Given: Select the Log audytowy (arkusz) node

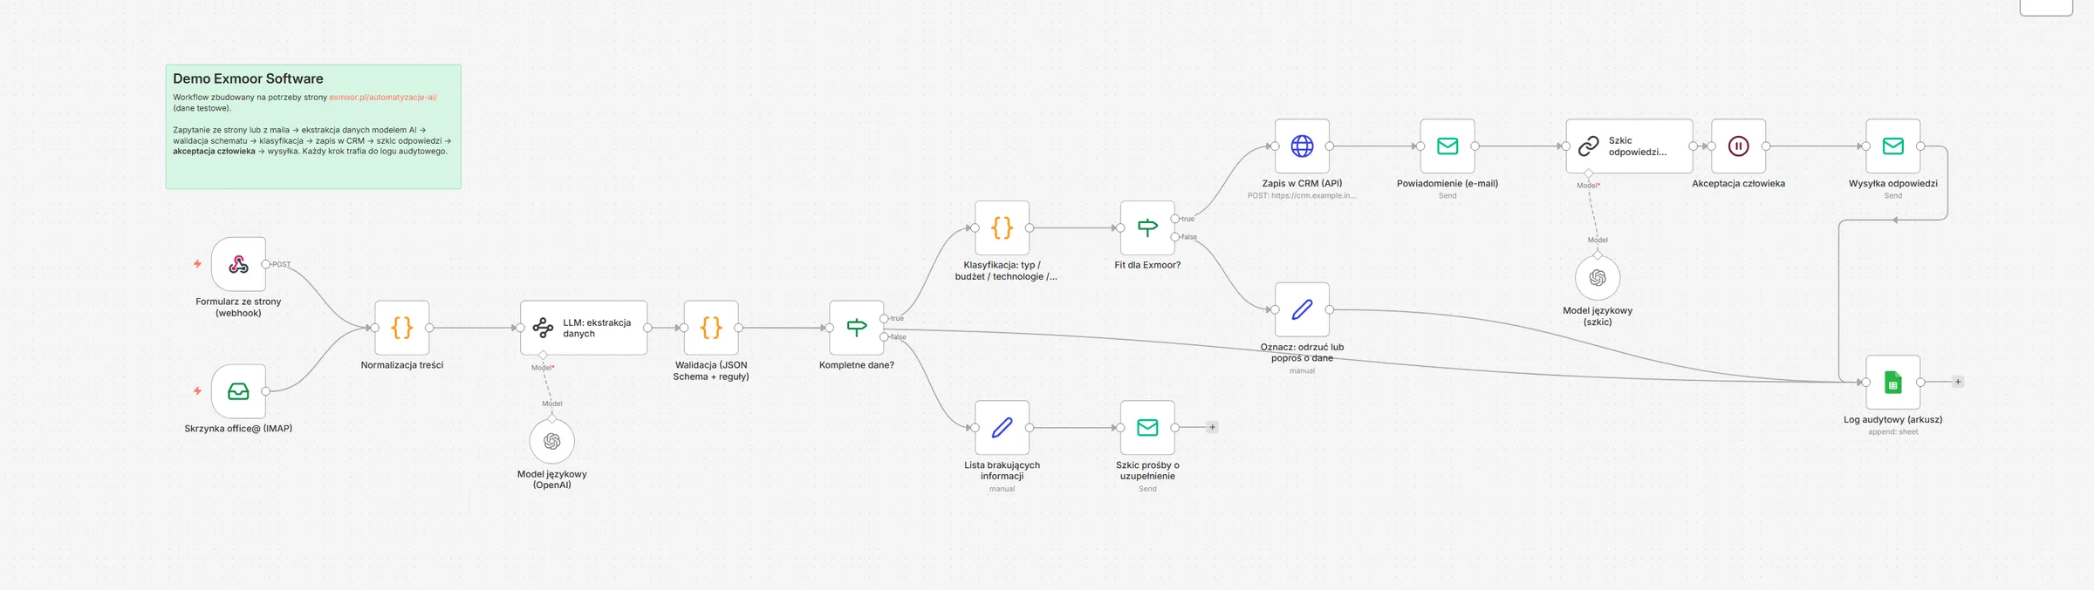Looking at the screenshot, I should click(x=1892, y=382).
